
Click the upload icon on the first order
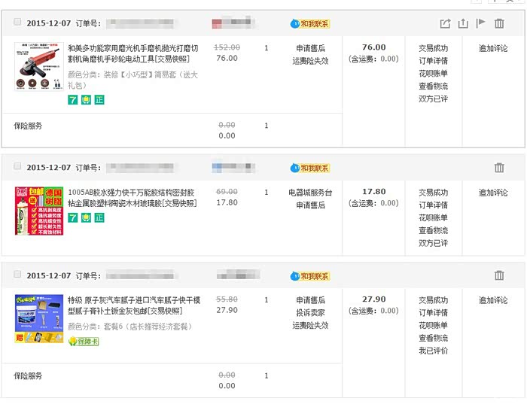[463, 23]
